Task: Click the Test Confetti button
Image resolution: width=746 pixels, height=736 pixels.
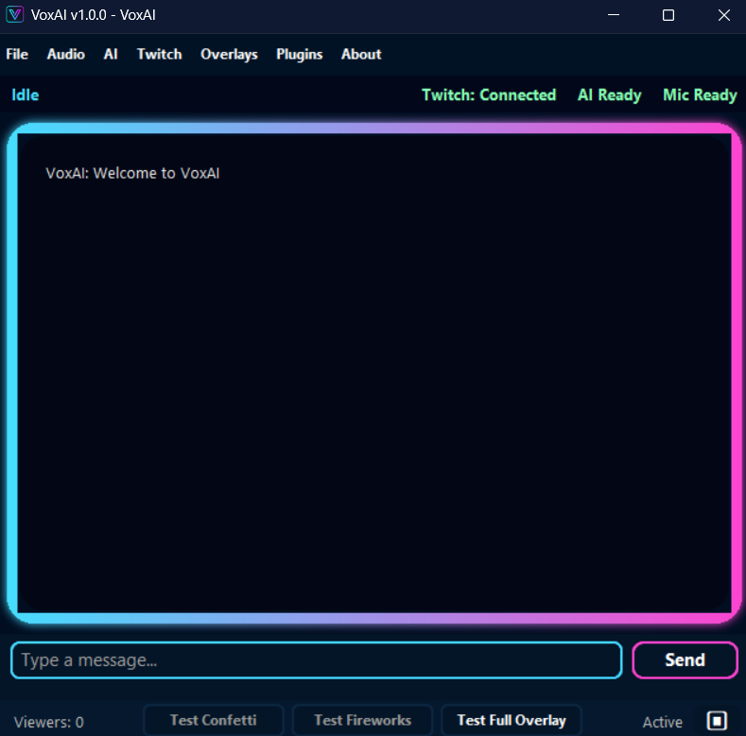Action: [x=213, y=720]
